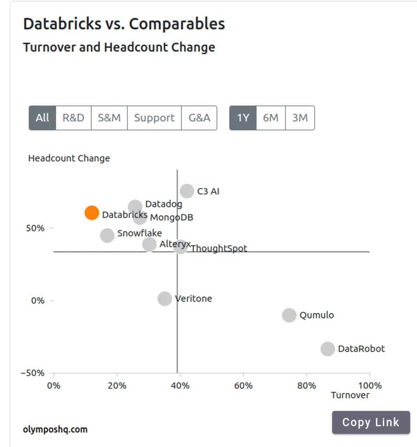
Task: Click the orange Databricks data point
Action: [x=92, y=213]
